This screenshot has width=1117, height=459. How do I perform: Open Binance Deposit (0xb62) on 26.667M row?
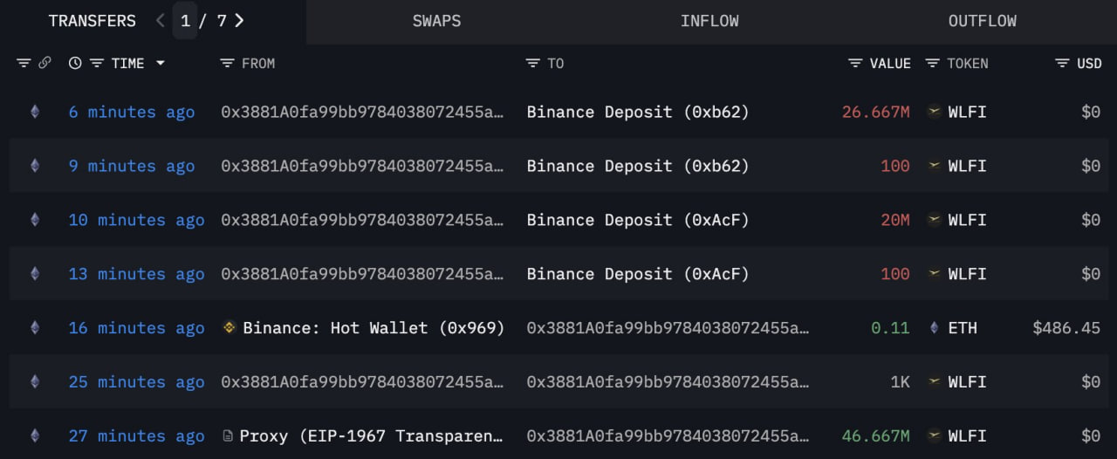click(x=638, y=112)
